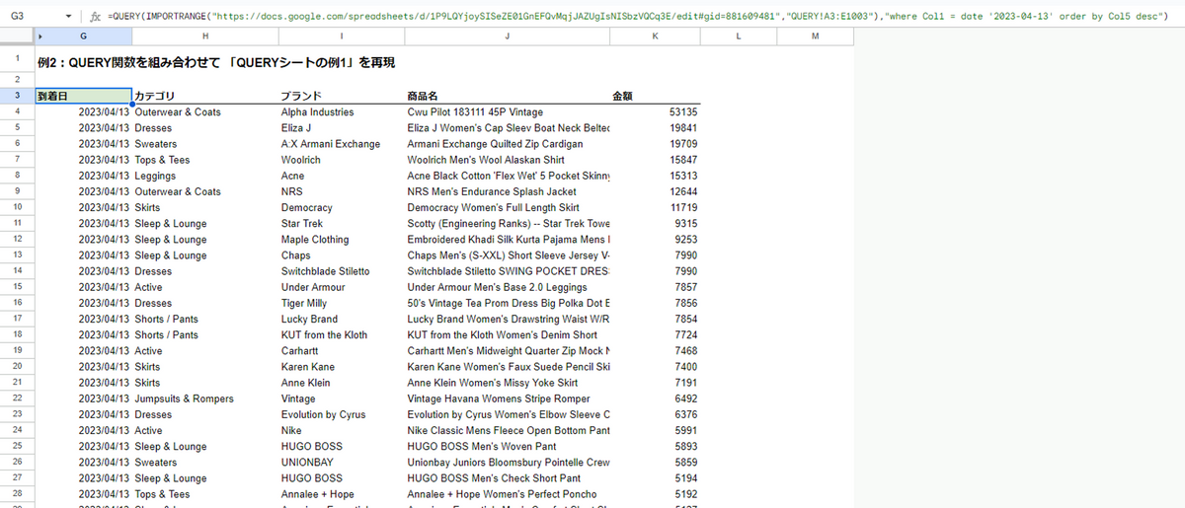The height and width of the screenshot is (508, 1185).
Task: Click the Maple Clothing brand cell
Action: 341,240
